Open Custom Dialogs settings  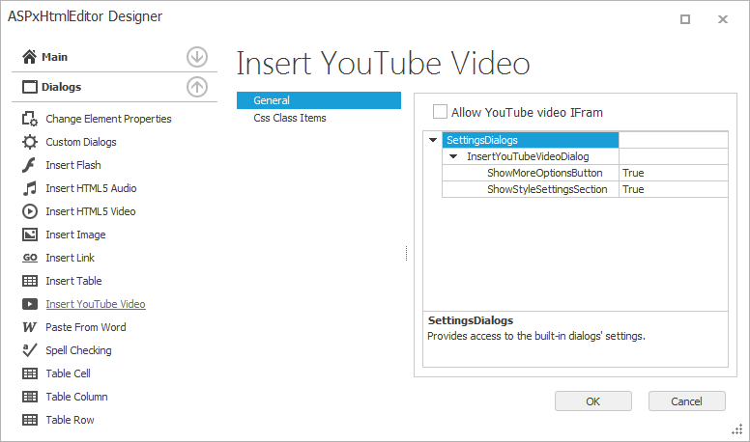coord(81,142)
